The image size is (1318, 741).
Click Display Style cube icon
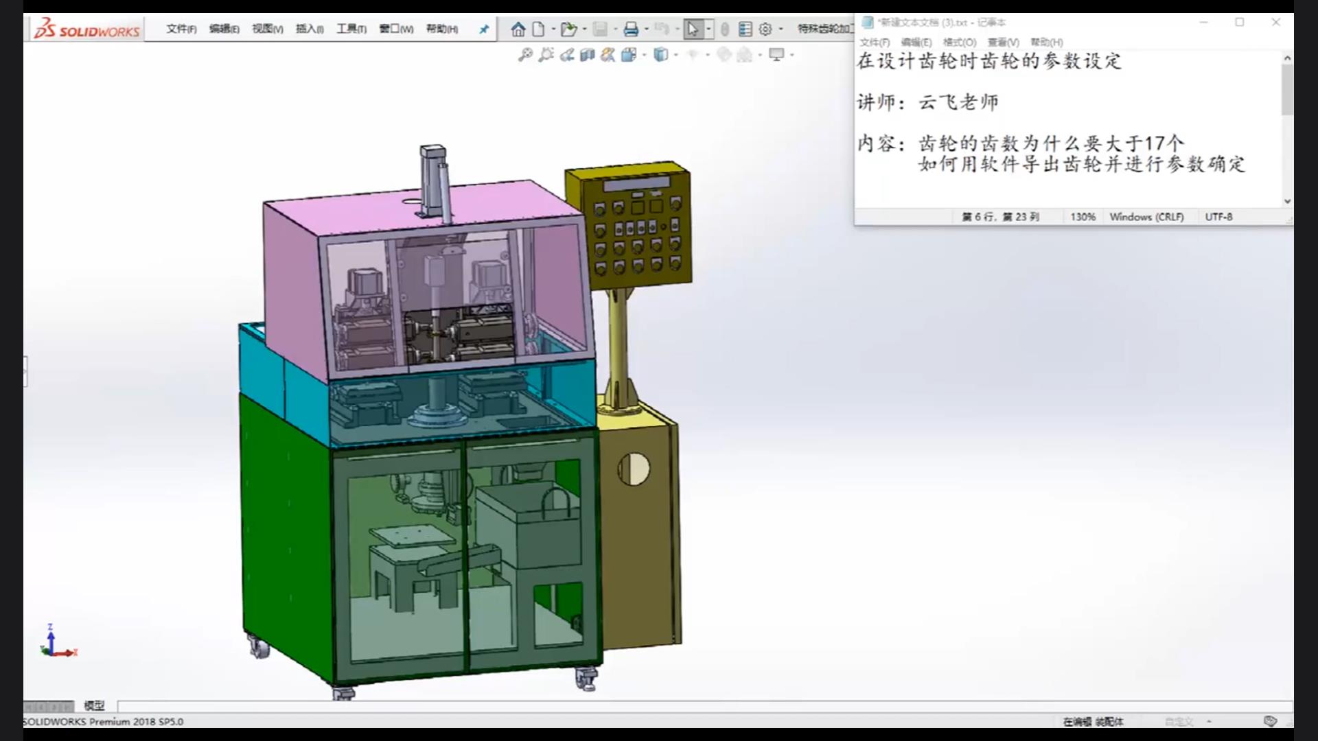pos(660,55)
